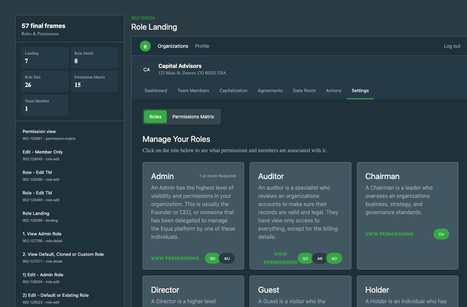Click the CH avatar on Chairman card

click(441, 234)
